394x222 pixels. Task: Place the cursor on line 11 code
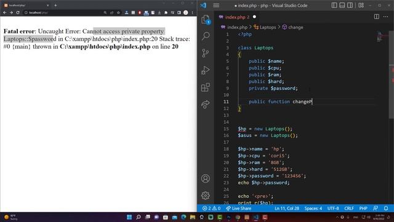[280, 102]
